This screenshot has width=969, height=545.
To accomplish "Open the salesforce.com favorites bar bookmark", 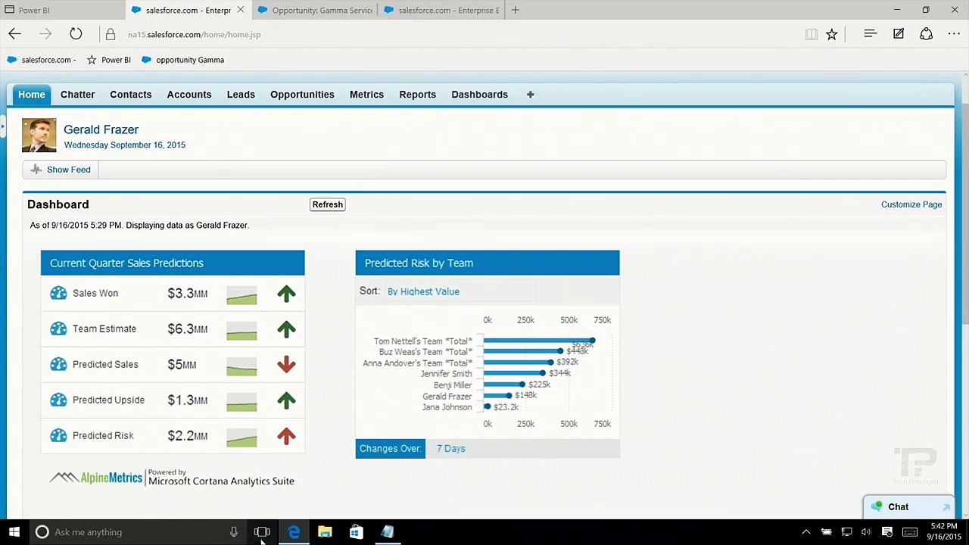I will click(x=42, y=60).
